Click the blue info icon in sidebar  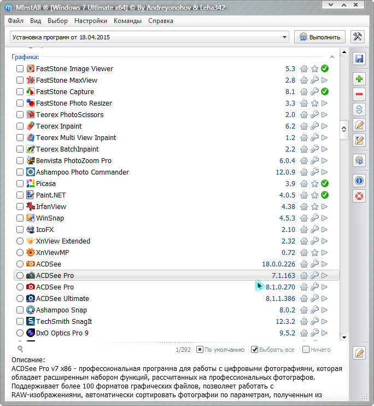(359, 181)
